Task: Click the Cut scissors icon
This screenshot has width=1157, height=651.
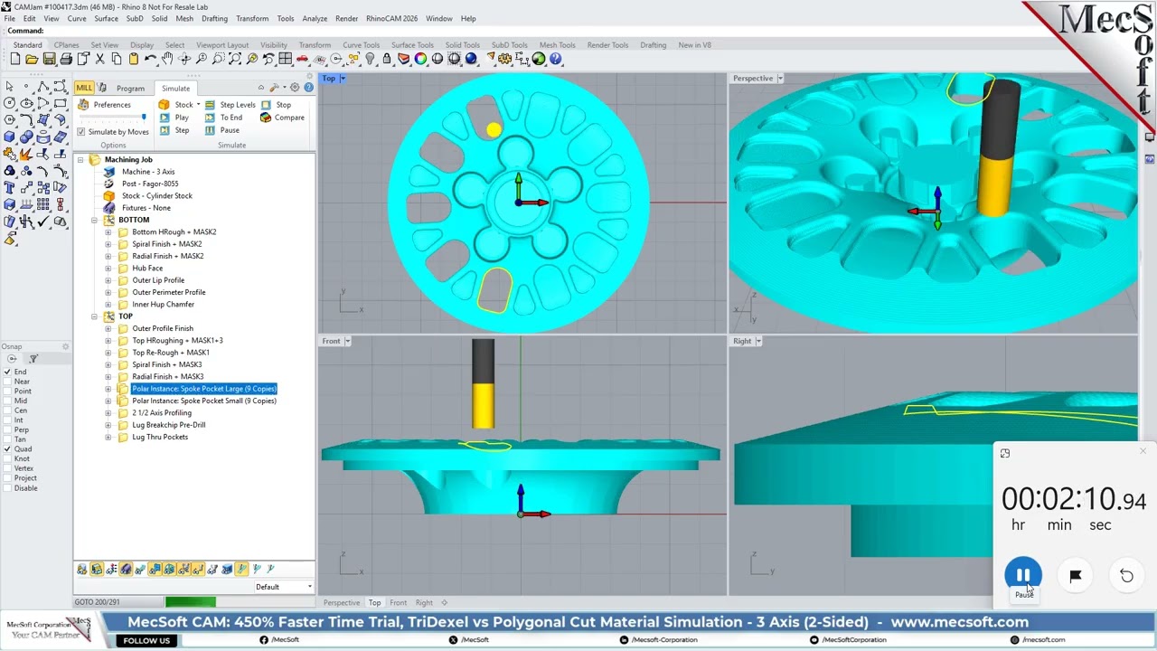Action: click(99, 59)
